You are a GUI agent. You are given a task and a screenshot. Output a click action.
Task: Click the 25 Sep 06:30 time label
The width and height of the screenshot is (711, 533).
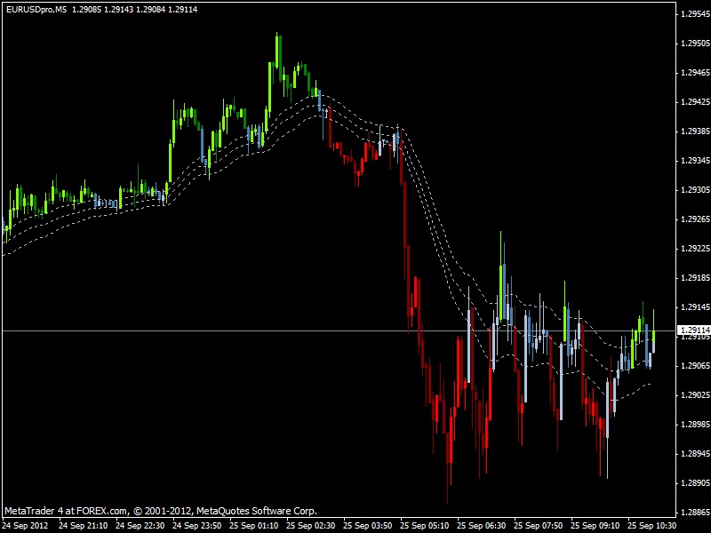(482, 526)
